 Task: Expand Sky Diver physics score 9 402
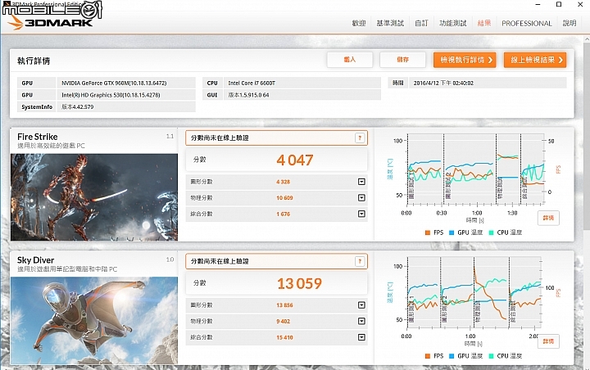tap(361, 321)
